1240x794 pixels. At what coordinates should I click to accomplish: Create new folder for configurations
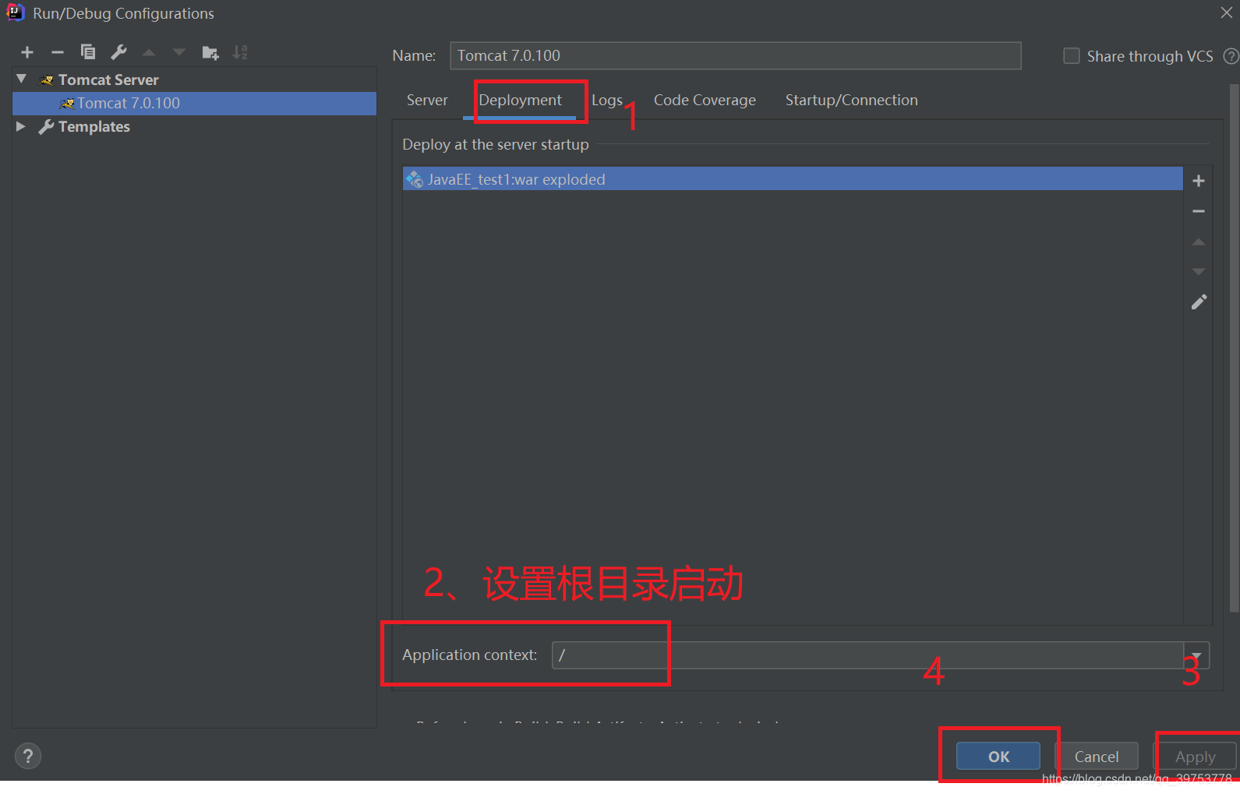(x=210, y=52)
